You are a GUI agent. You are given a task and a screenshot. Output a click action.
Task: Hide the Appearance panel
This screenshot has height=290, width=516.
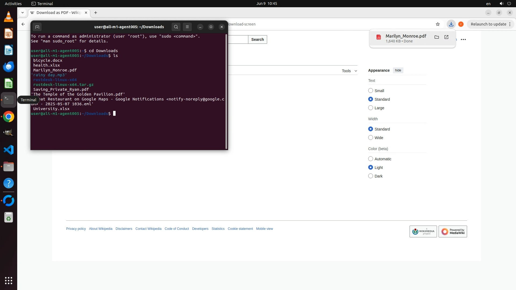click(398, 70)
